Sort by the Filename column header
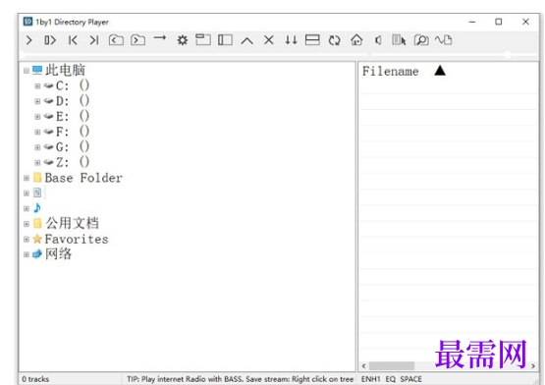This screenshot has width=545, height=385. pyautogui.click(x=390, y=72)
